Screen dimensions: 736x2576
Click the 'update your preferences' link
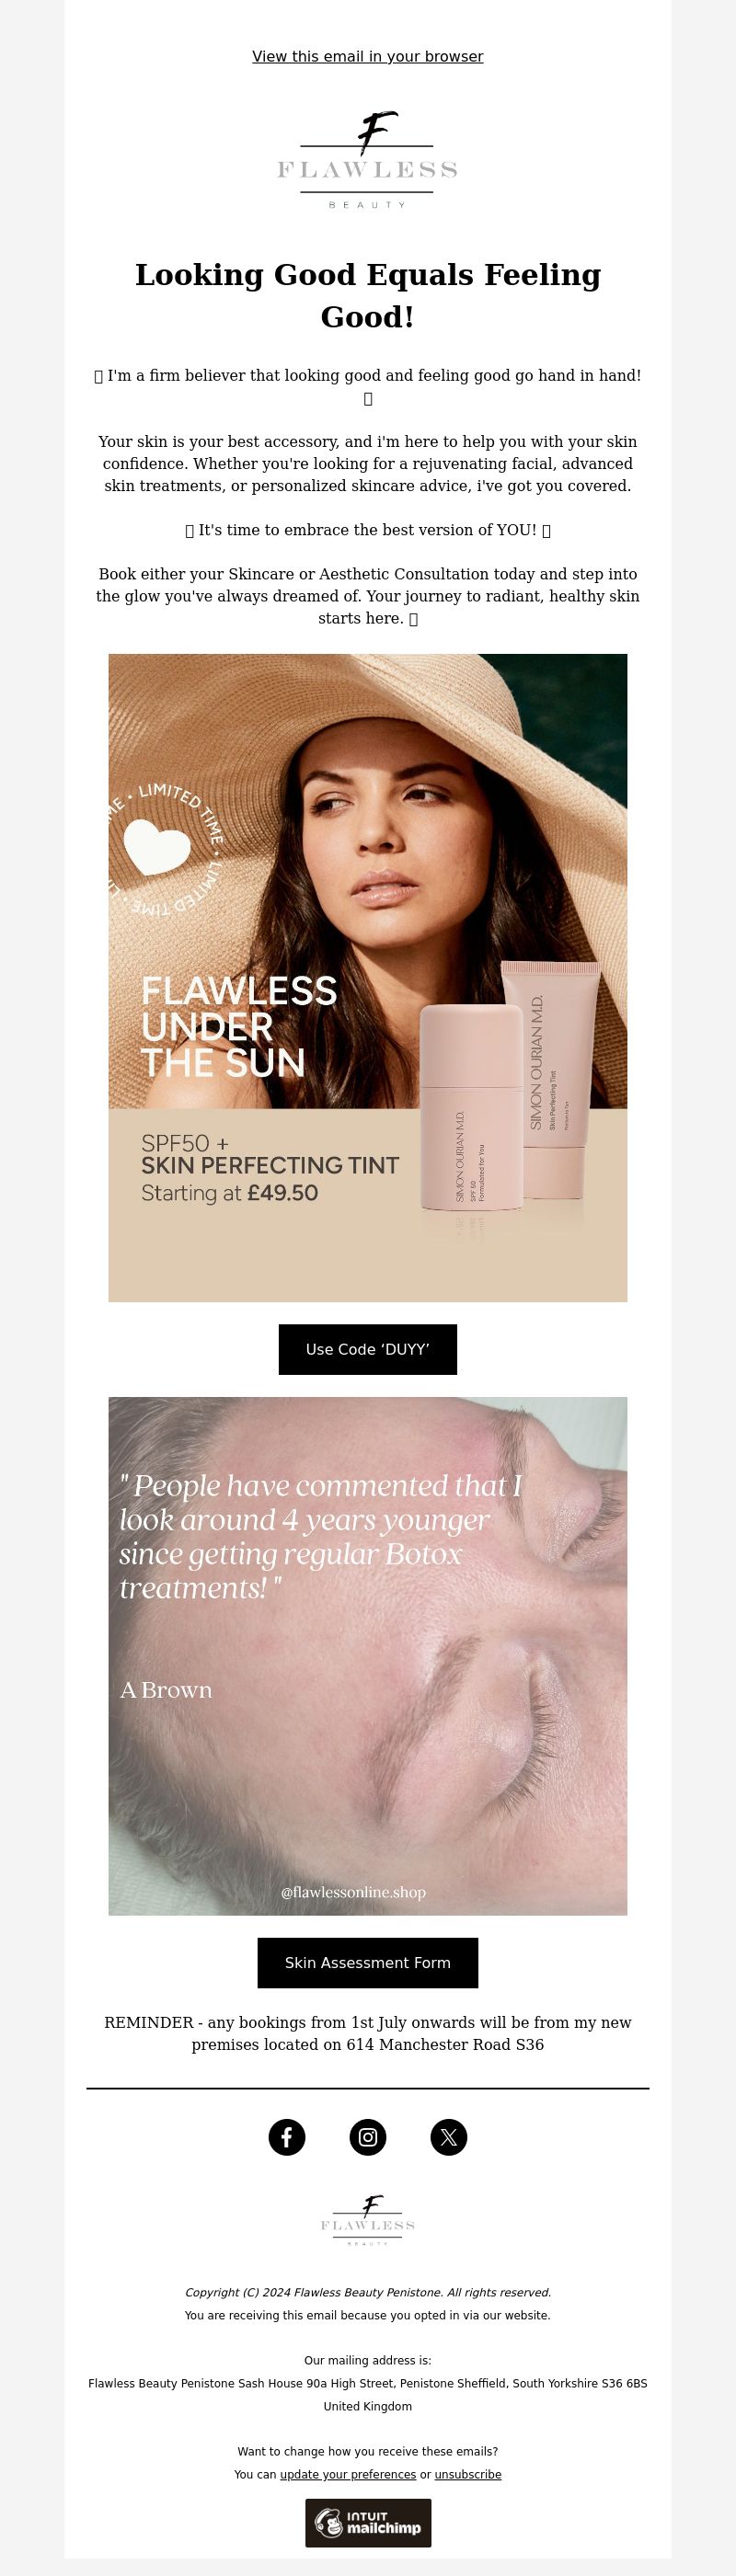[x=348, y=2474]
